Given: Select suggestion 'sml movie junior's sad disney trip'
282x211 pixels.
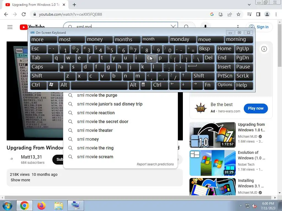Looking at the screenshot, I should [120, 104].
